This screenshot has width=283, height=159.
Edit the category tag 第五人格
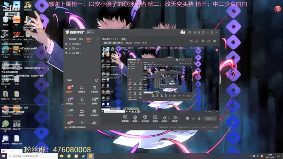tap(113, 43)
